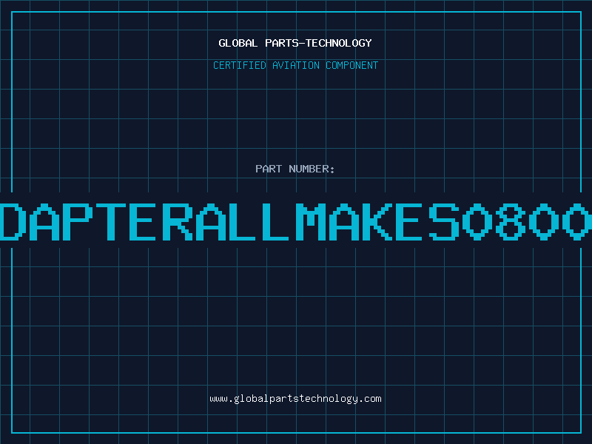Select the large letter K in part number
This screenshot has height=444, width=592.
pos(377,221)
